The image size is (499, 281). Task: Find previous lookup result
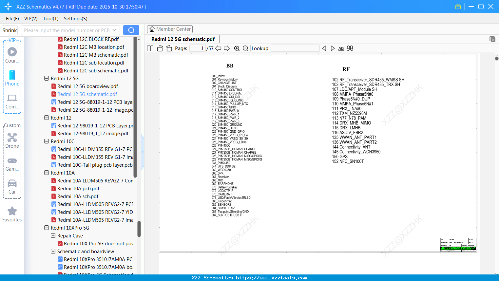click(x=324, y=48)
